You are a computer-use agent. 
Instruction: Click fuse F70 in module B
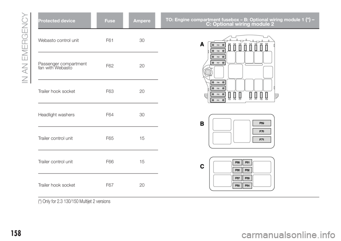pyautogui.click(x=261, y=131)
